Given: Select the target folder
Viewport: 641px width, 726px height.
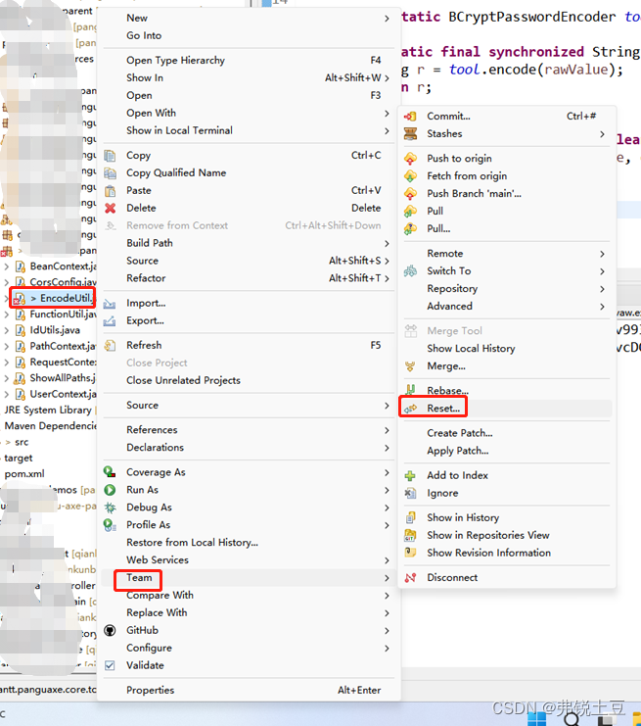Looking at the screenshot, I should pos(19,459).
